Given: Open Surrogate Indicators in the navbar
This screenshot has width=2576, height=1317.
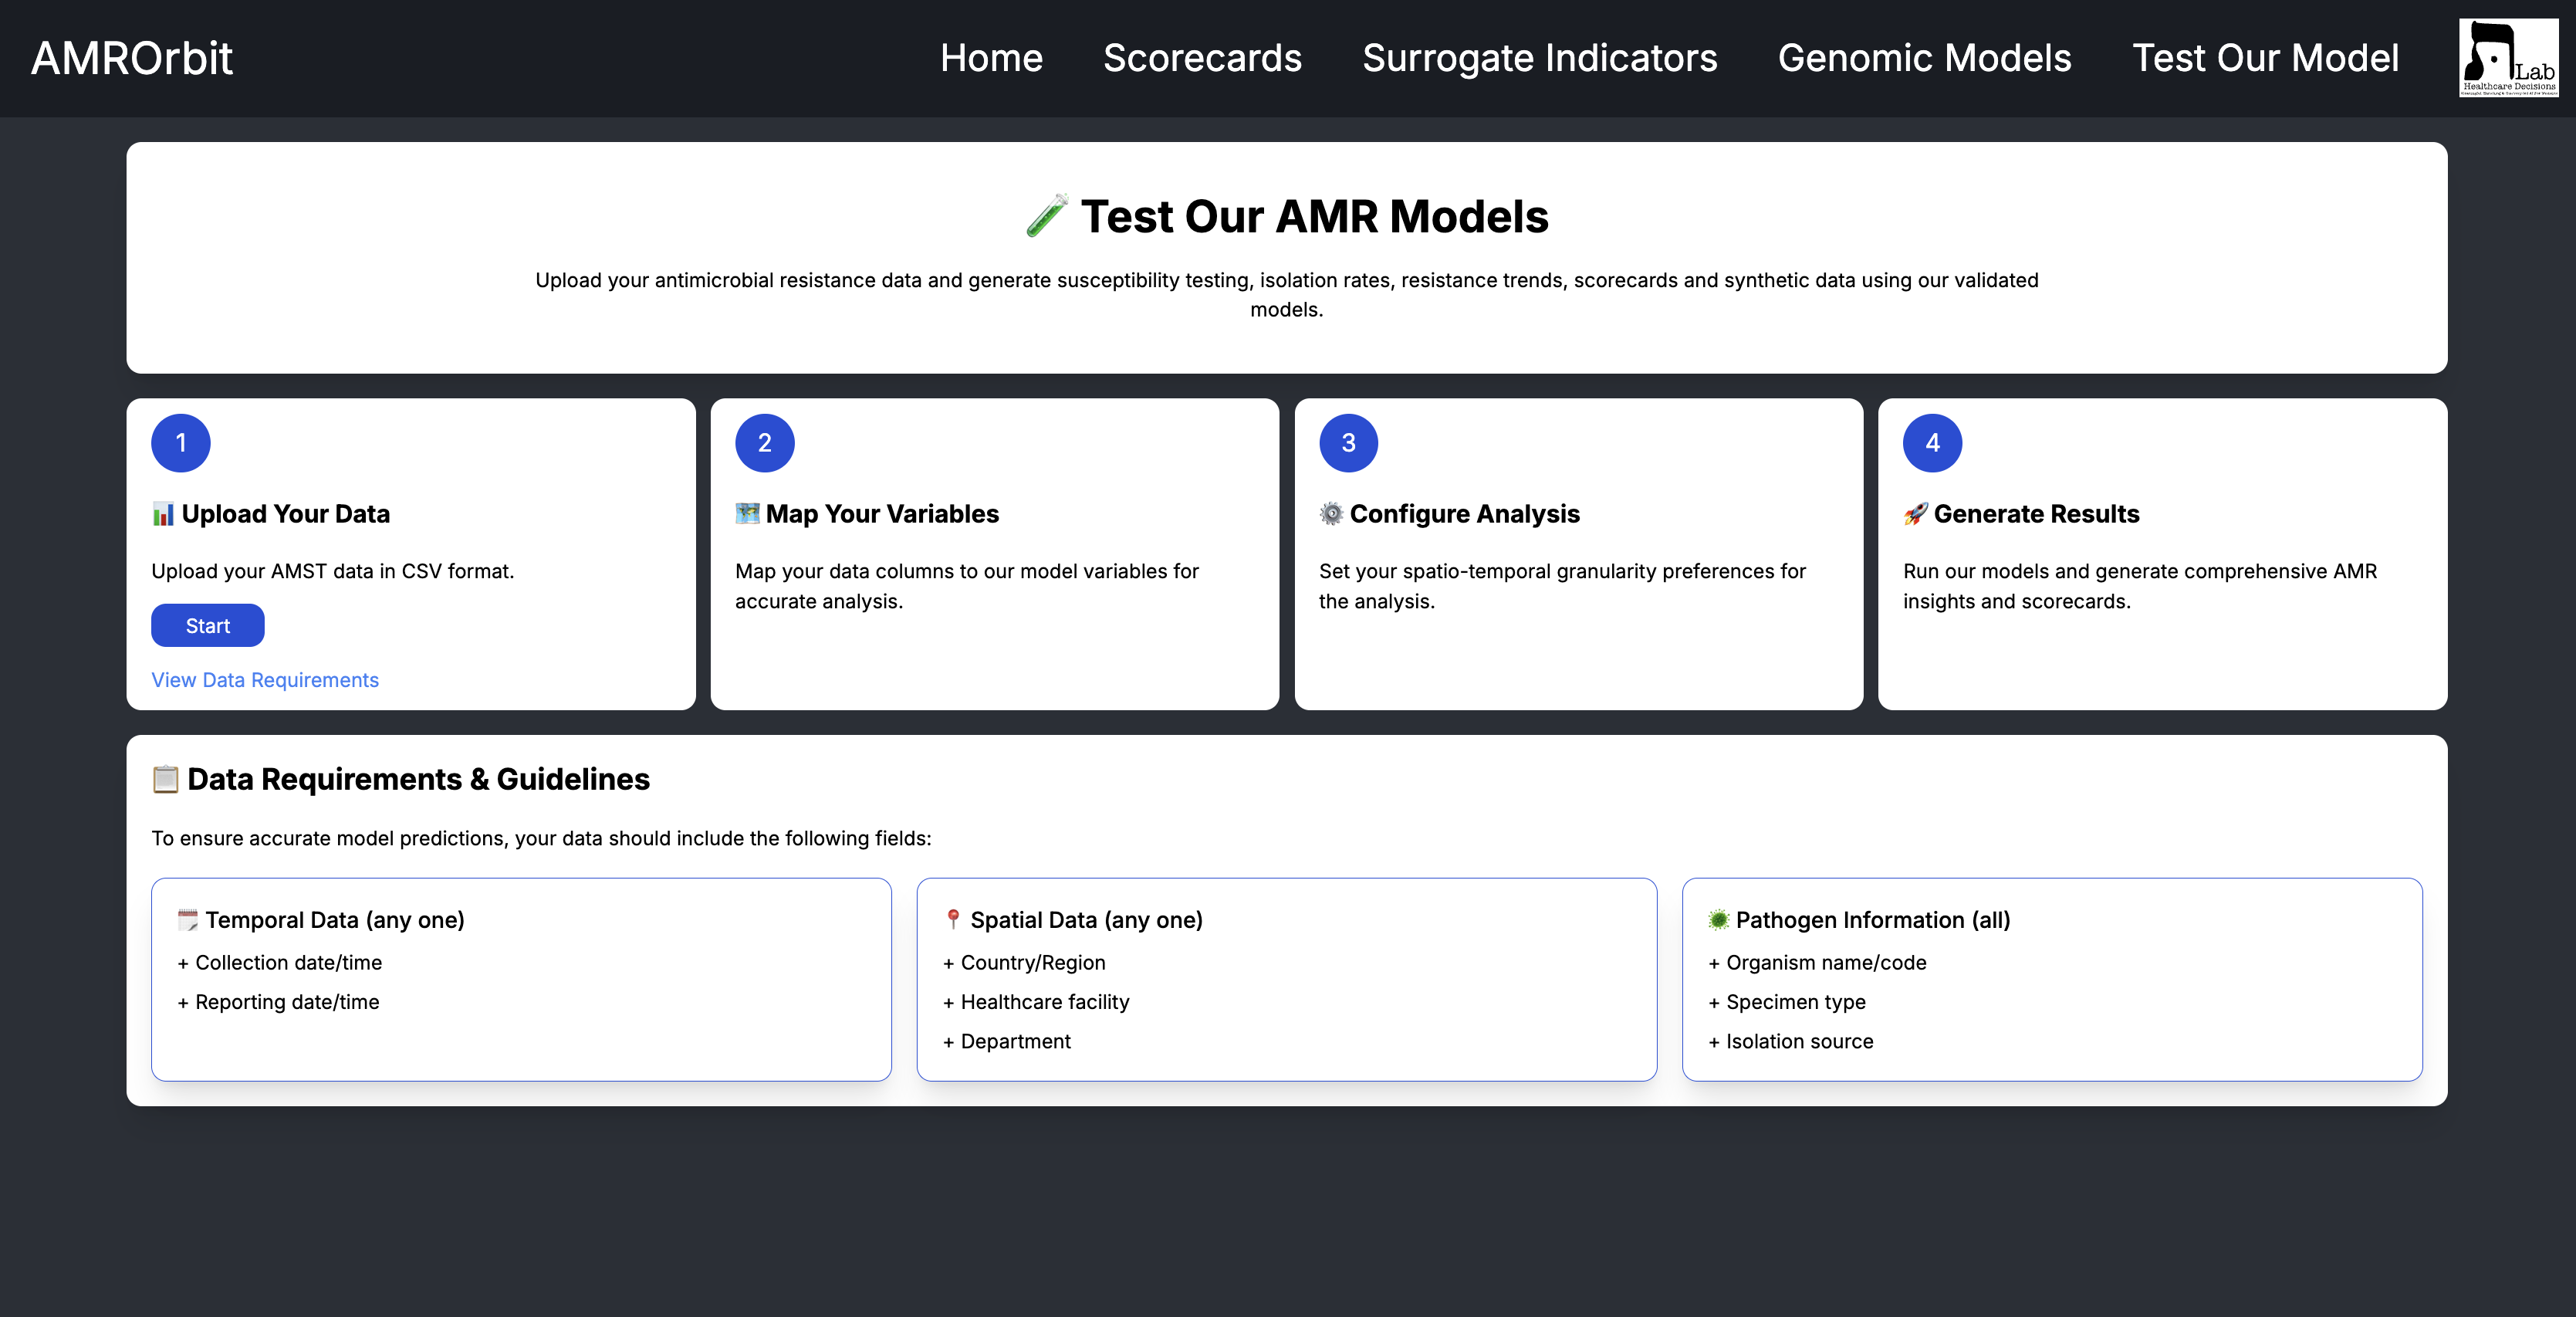Looking at the screenshot, I should tap(1539, 58).
